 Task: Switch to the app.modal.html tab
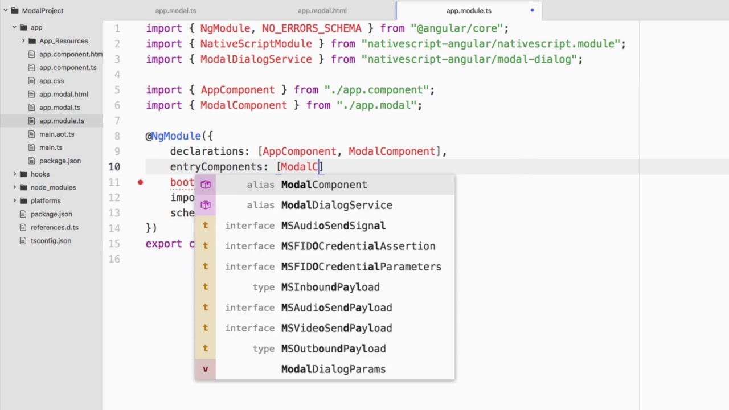coord(322,10)
